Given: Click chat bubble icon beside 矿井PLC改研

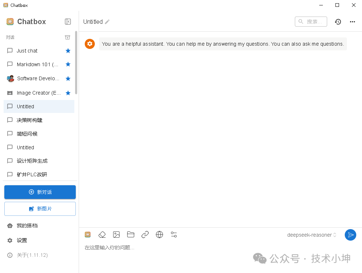Looking at the screenshot, I should point(10,174).
